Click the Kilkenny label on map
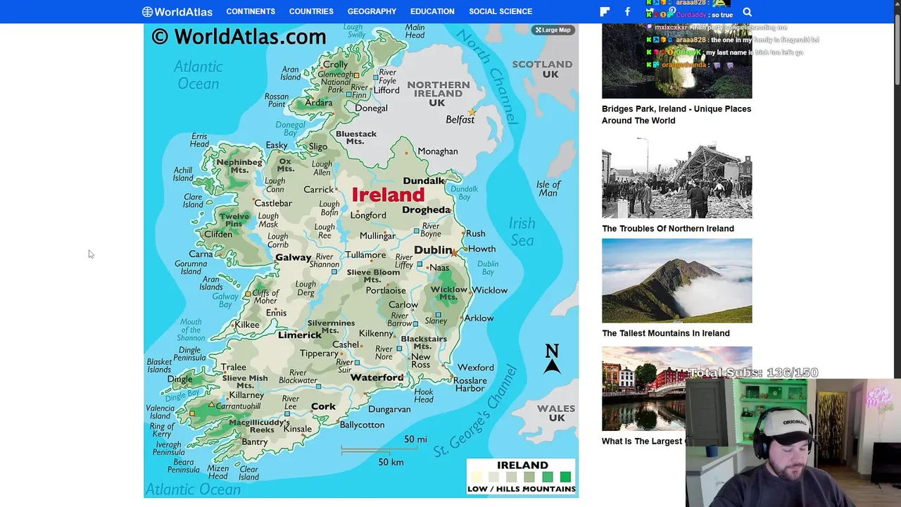Screen dimensions: 901x507 click(x=376, y=334)
